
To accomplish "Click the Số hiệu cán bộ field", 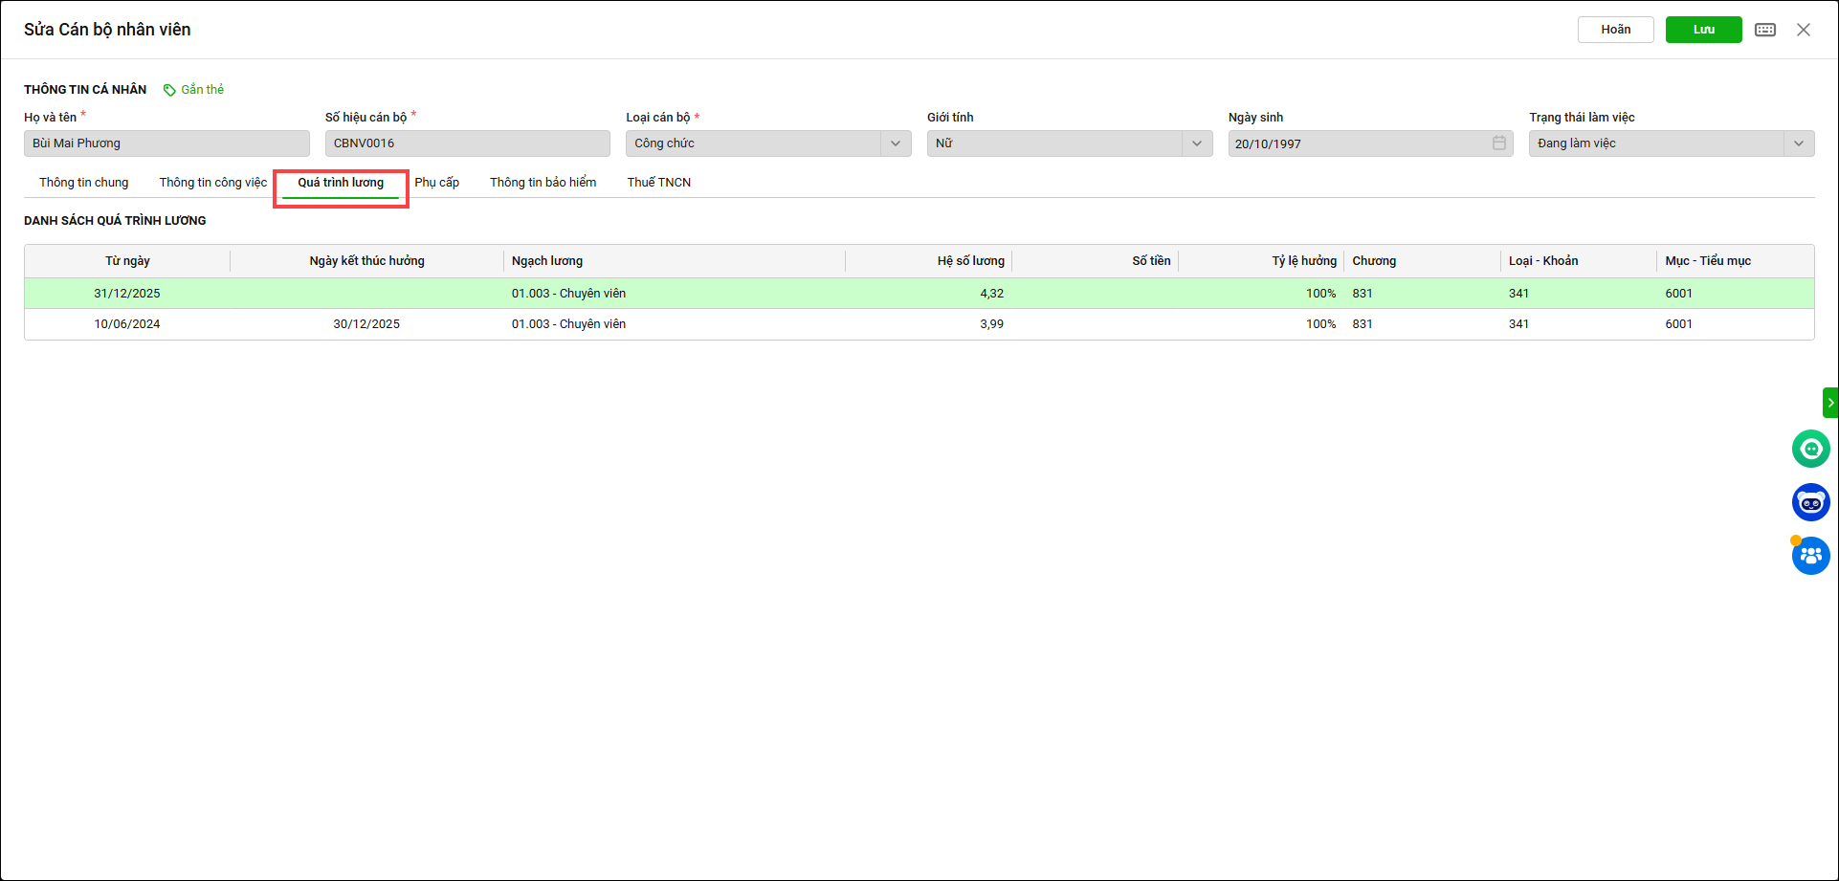I will coord(468,143).
